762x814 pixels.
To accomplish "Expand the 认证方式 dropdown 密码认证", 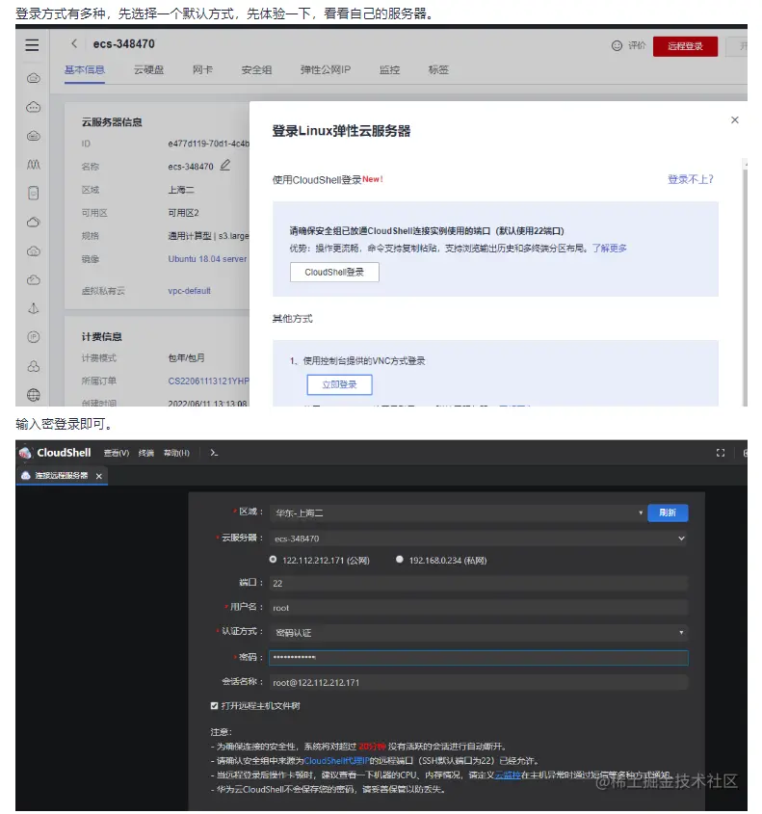I will pyautogui.click(x=479, y=632).
